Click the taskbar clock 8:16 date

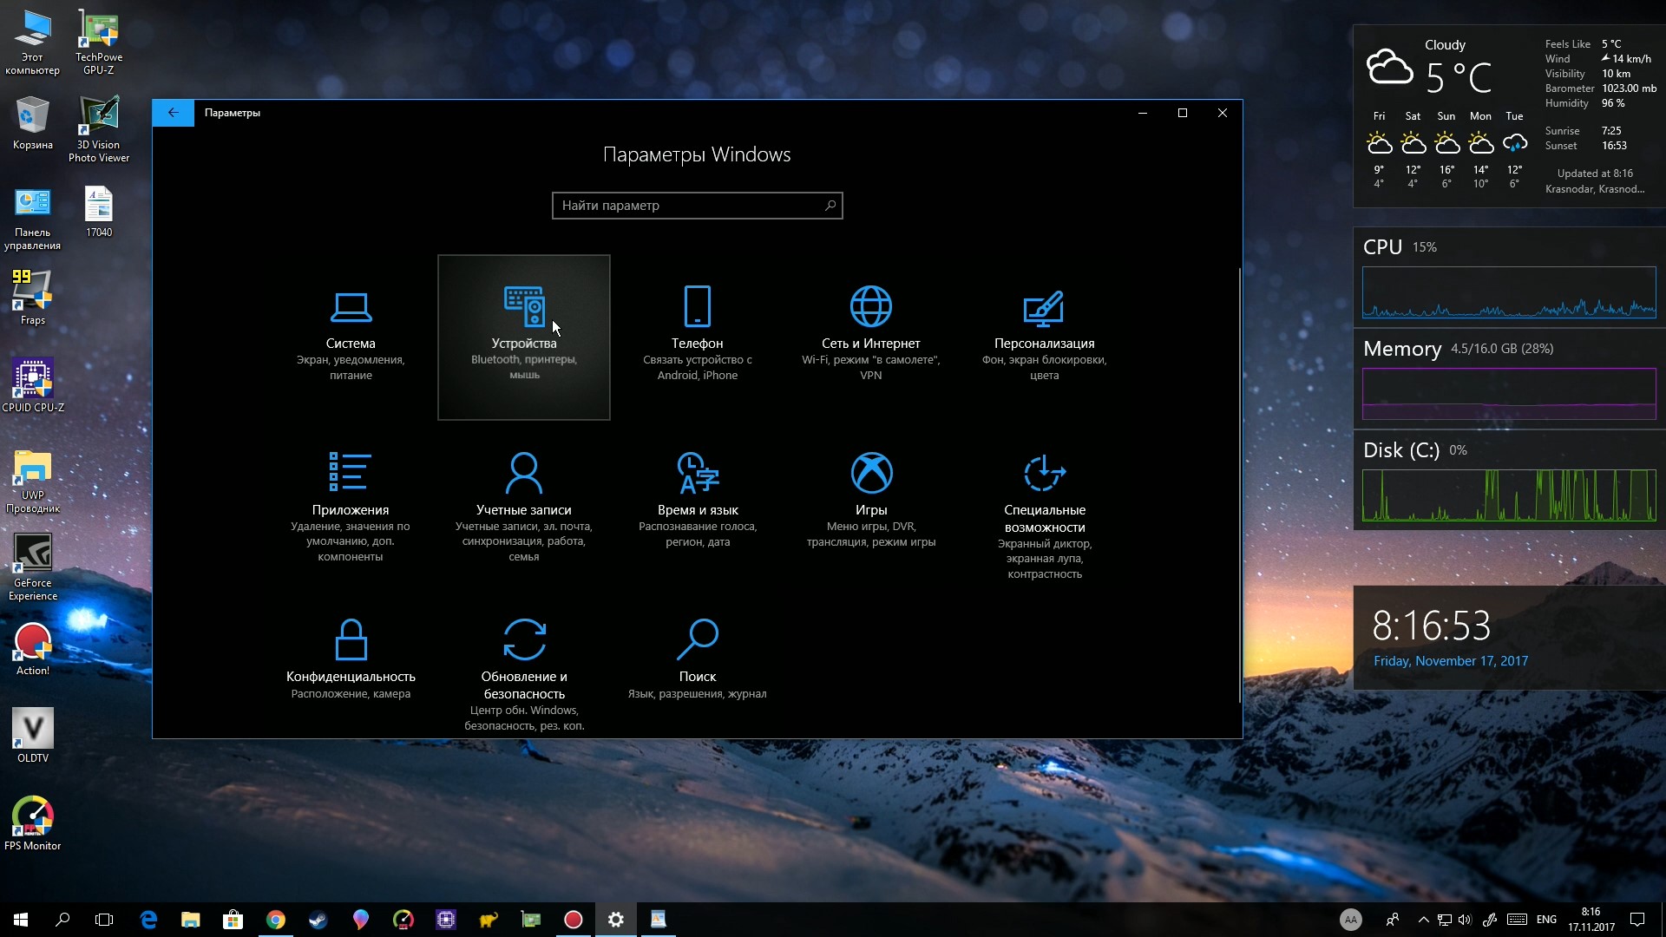(x=1591, y=920)
